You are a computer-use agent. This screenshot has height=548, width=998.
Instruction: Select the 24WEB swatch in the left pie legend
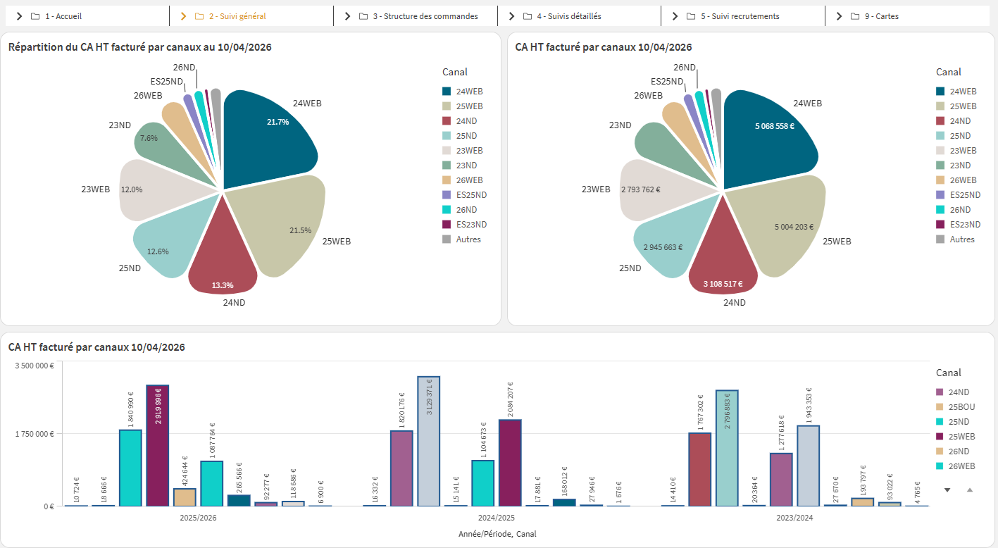point(447,92)
